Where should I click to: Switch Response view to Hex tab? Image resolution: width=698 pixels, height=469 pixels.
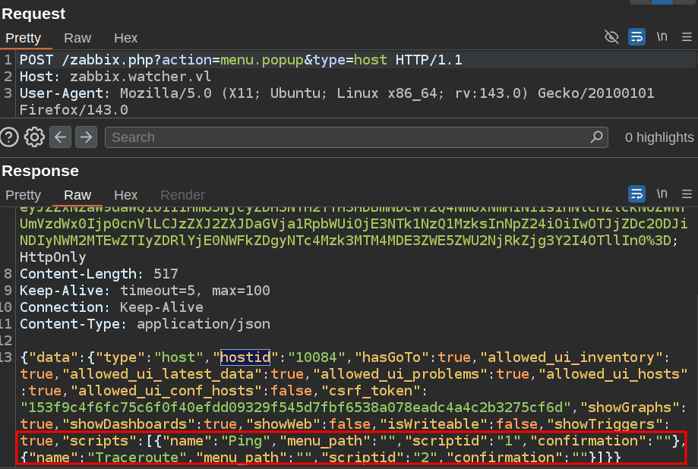125,195
